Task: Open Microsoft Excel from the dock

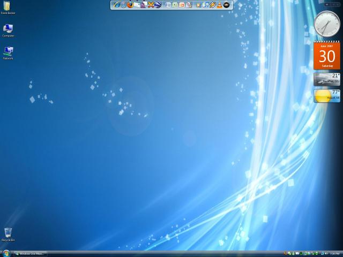Action: click(175, 5)
